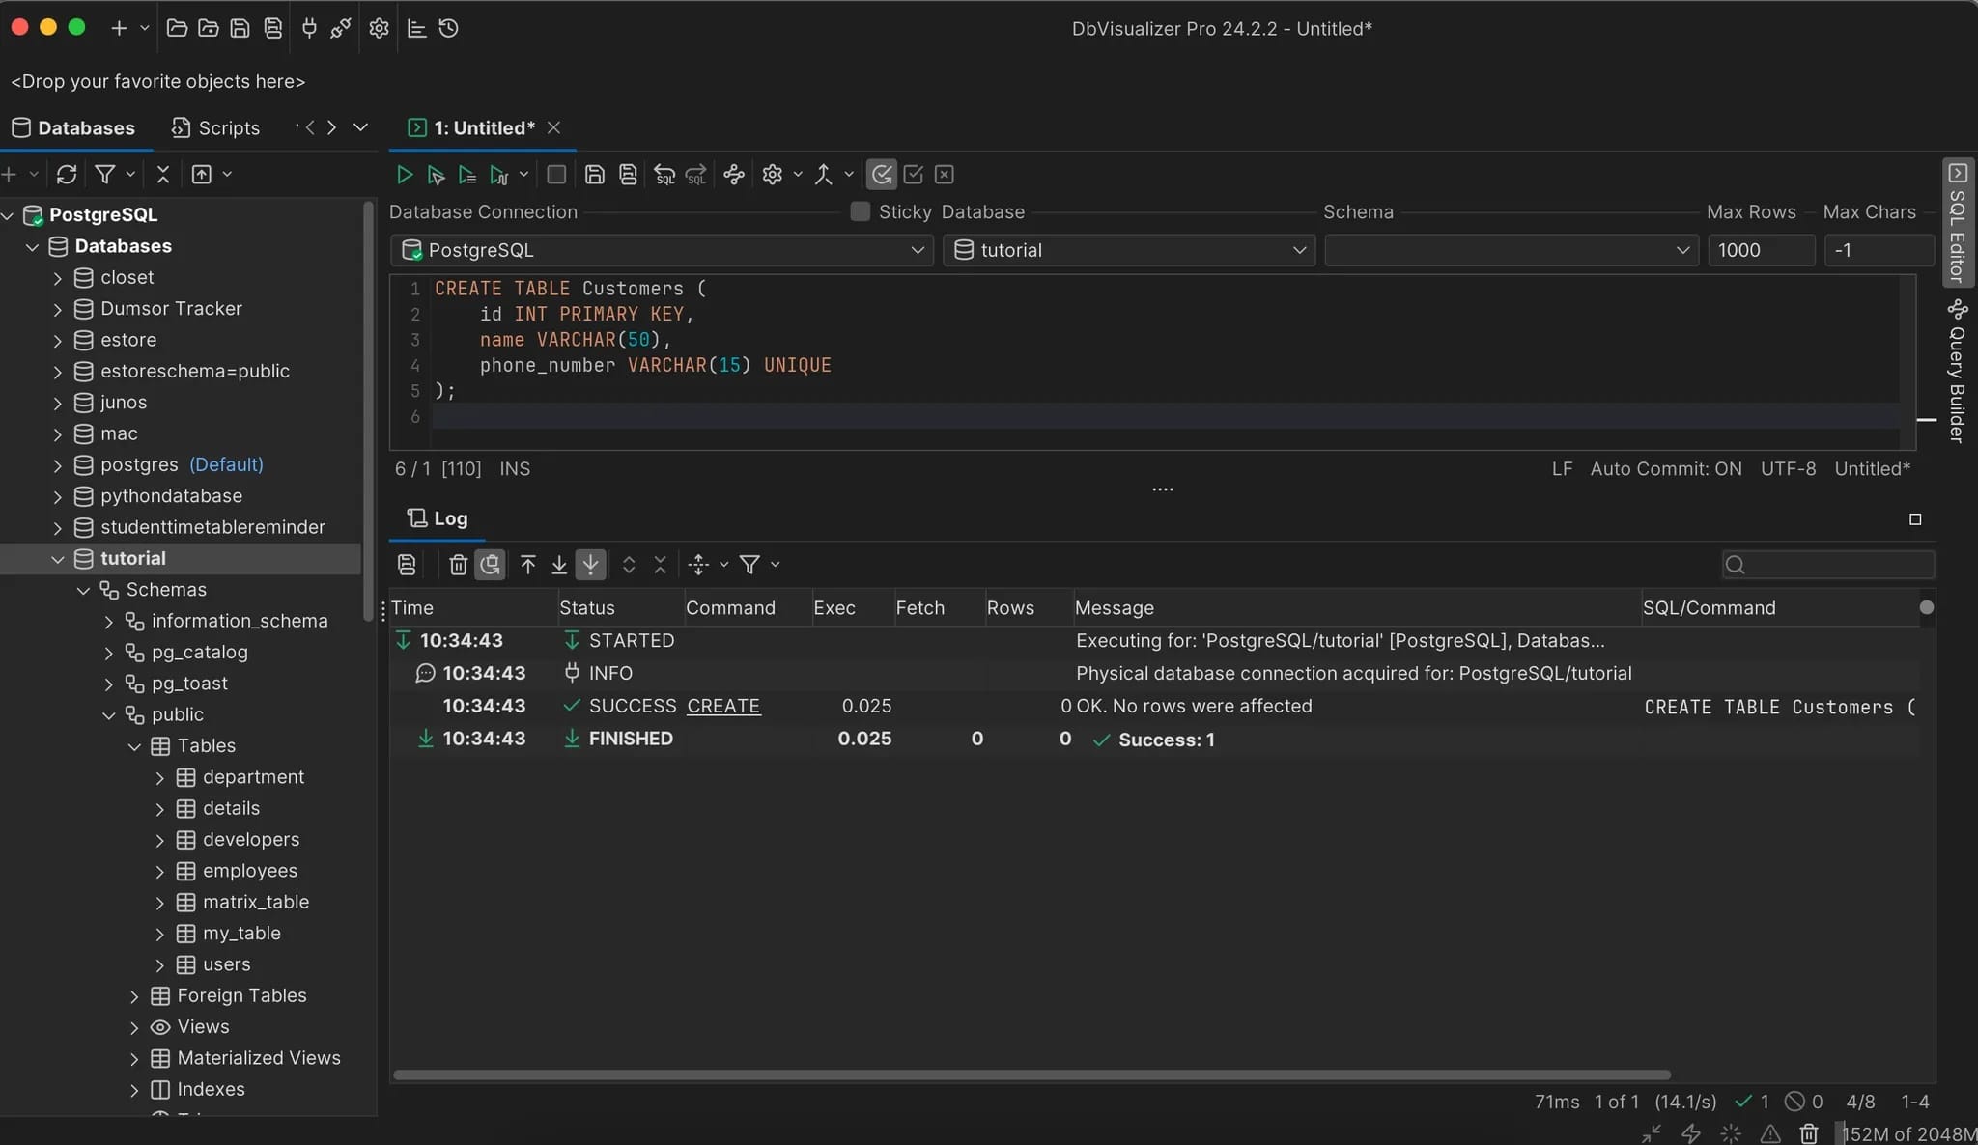Click the Max Rows input field
The height and width of the screenshot is (1145, 1978).
point(1760,250)
